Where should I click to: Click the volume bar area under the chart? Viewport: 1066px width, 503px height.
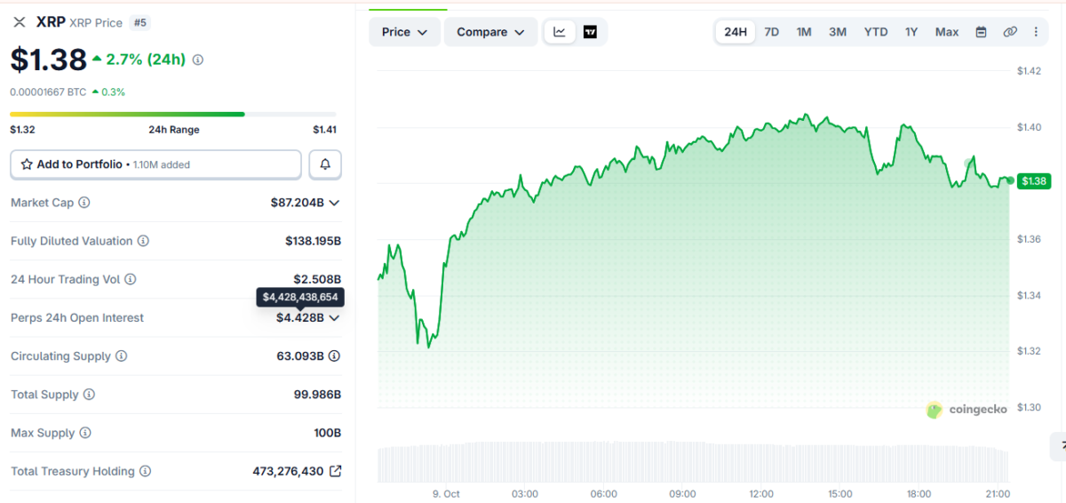[694, 461]
